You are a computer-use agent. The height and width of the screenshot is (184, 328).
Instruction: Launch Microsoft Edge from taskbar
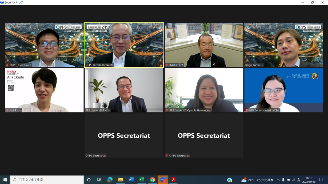click(110, 180)
